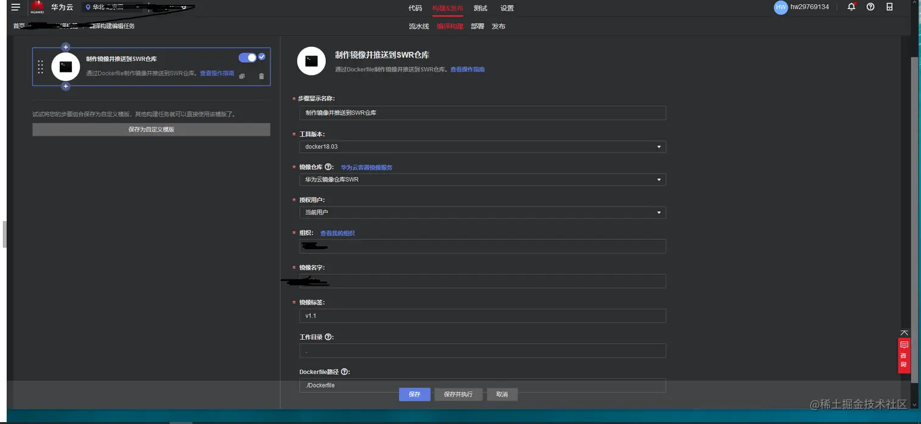Click the 华为云 brand text
Screen dimensions: 921x424
coord(62,7)
